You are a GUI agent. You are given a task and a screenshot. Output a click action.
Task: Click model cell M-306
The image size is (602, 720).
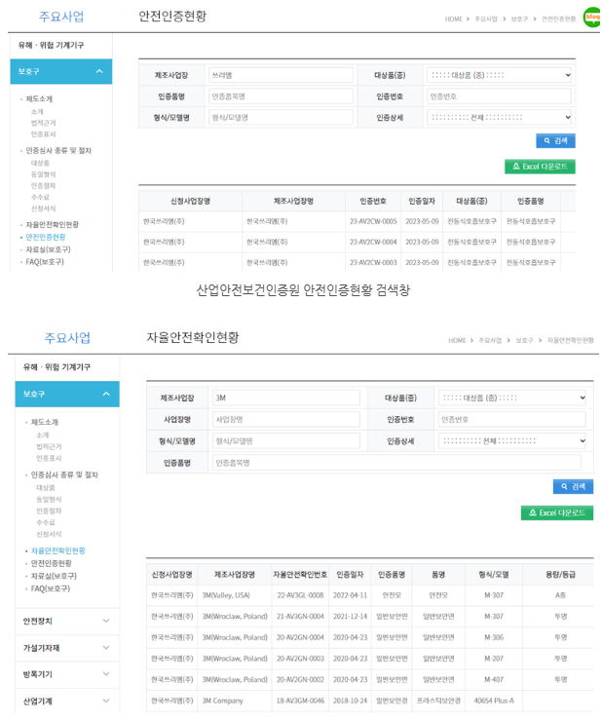pyautogui.click(x=494, y=637)
